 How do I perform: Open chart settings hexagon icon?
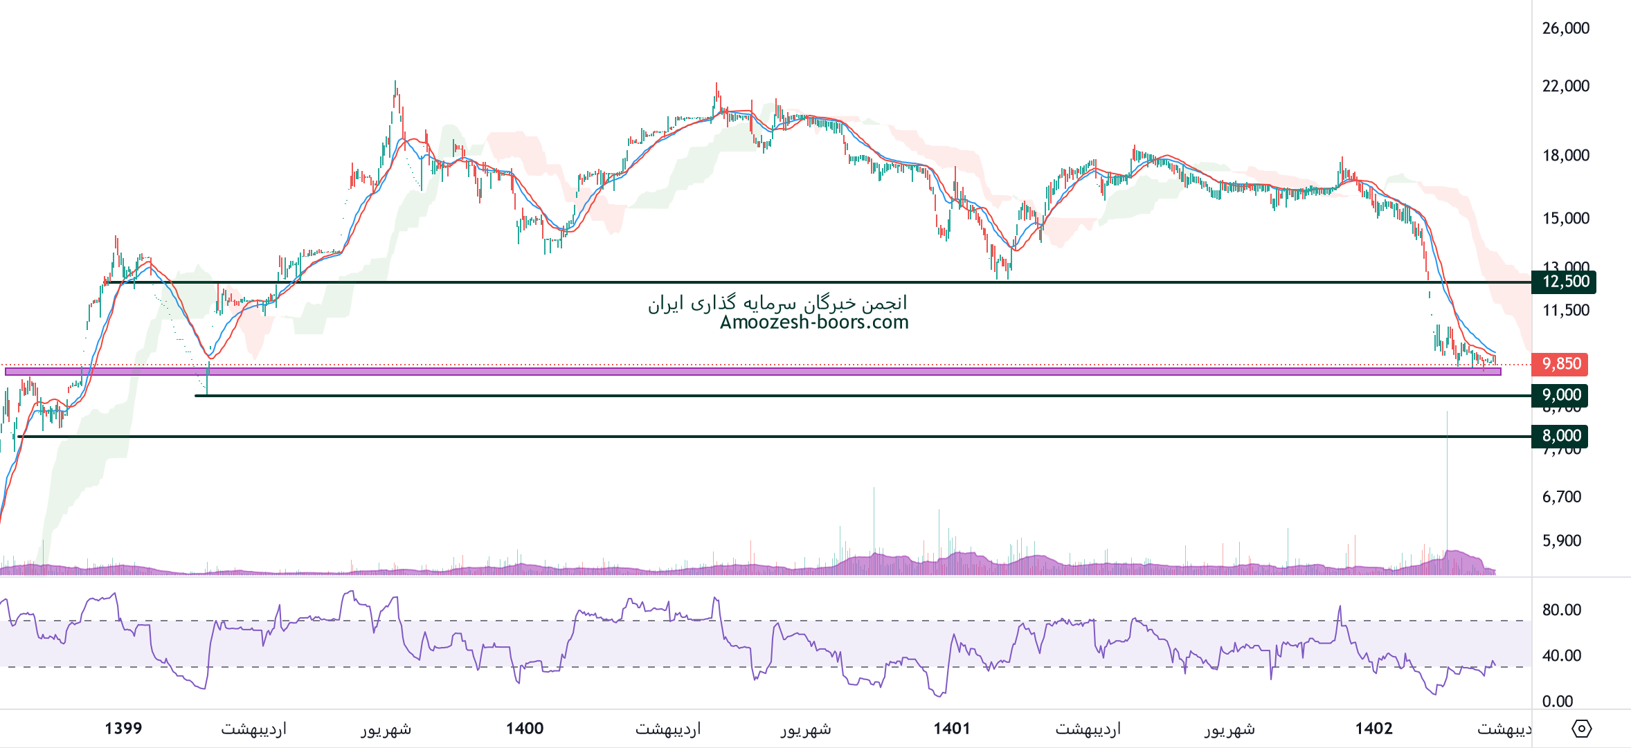pyautogui.click(x=1582, y=729)
